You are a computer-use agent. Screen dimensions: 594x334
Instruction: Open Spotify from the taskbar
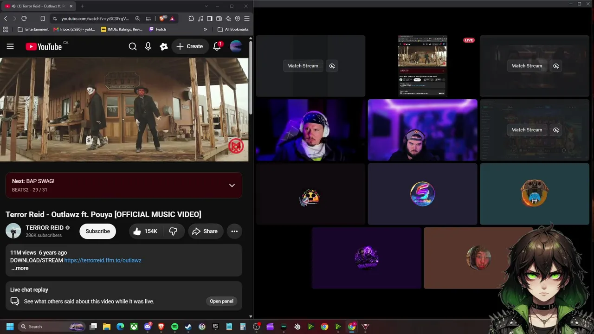click(x=174, y=327)
